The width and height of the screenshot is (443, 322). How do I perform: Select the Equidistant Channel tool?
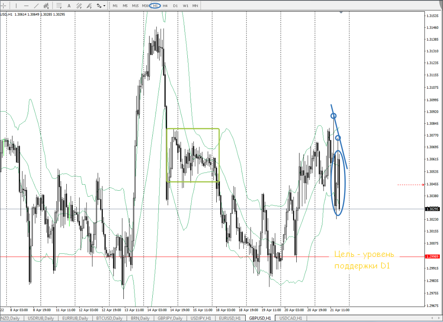point(46,6)
